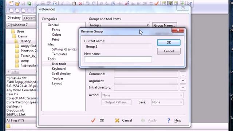Select User tools category
Screen dimensions: 233x131
[x=59, y=64]
